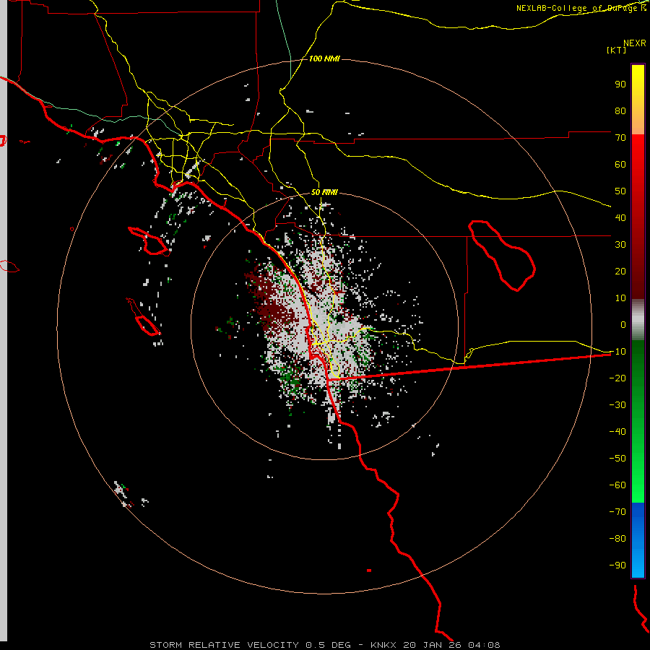Click the 40 value on the velocity scale
The image size is (650, 650).
tap(620, 218)
